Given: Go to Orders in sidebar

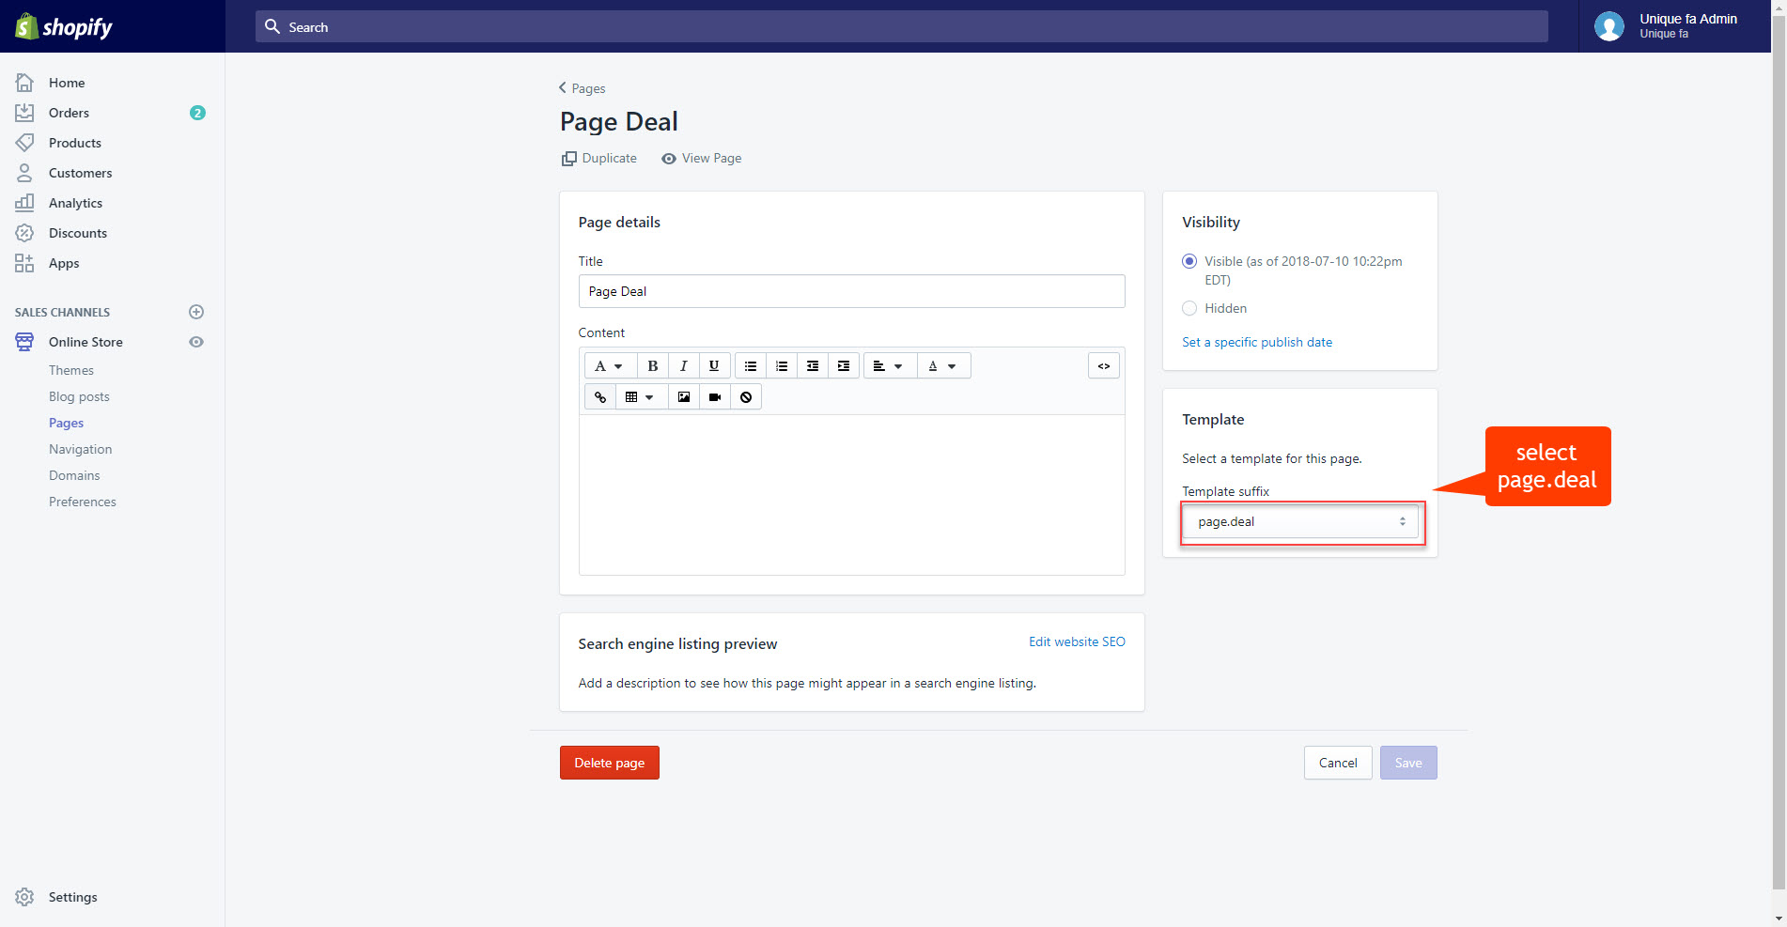Looking at the screenshot, I should click(x=69, y=113).
